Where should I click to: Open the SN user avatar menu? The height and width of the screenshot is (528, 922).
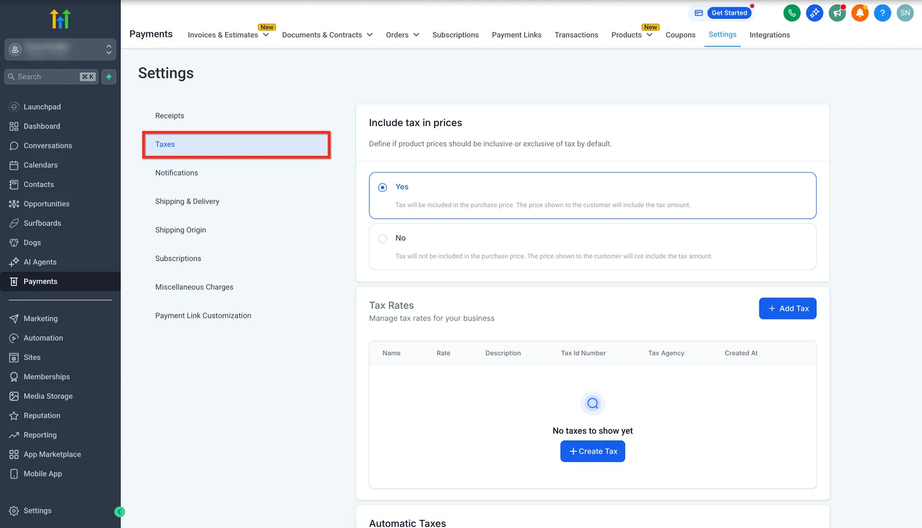click(x=905, y=13)
